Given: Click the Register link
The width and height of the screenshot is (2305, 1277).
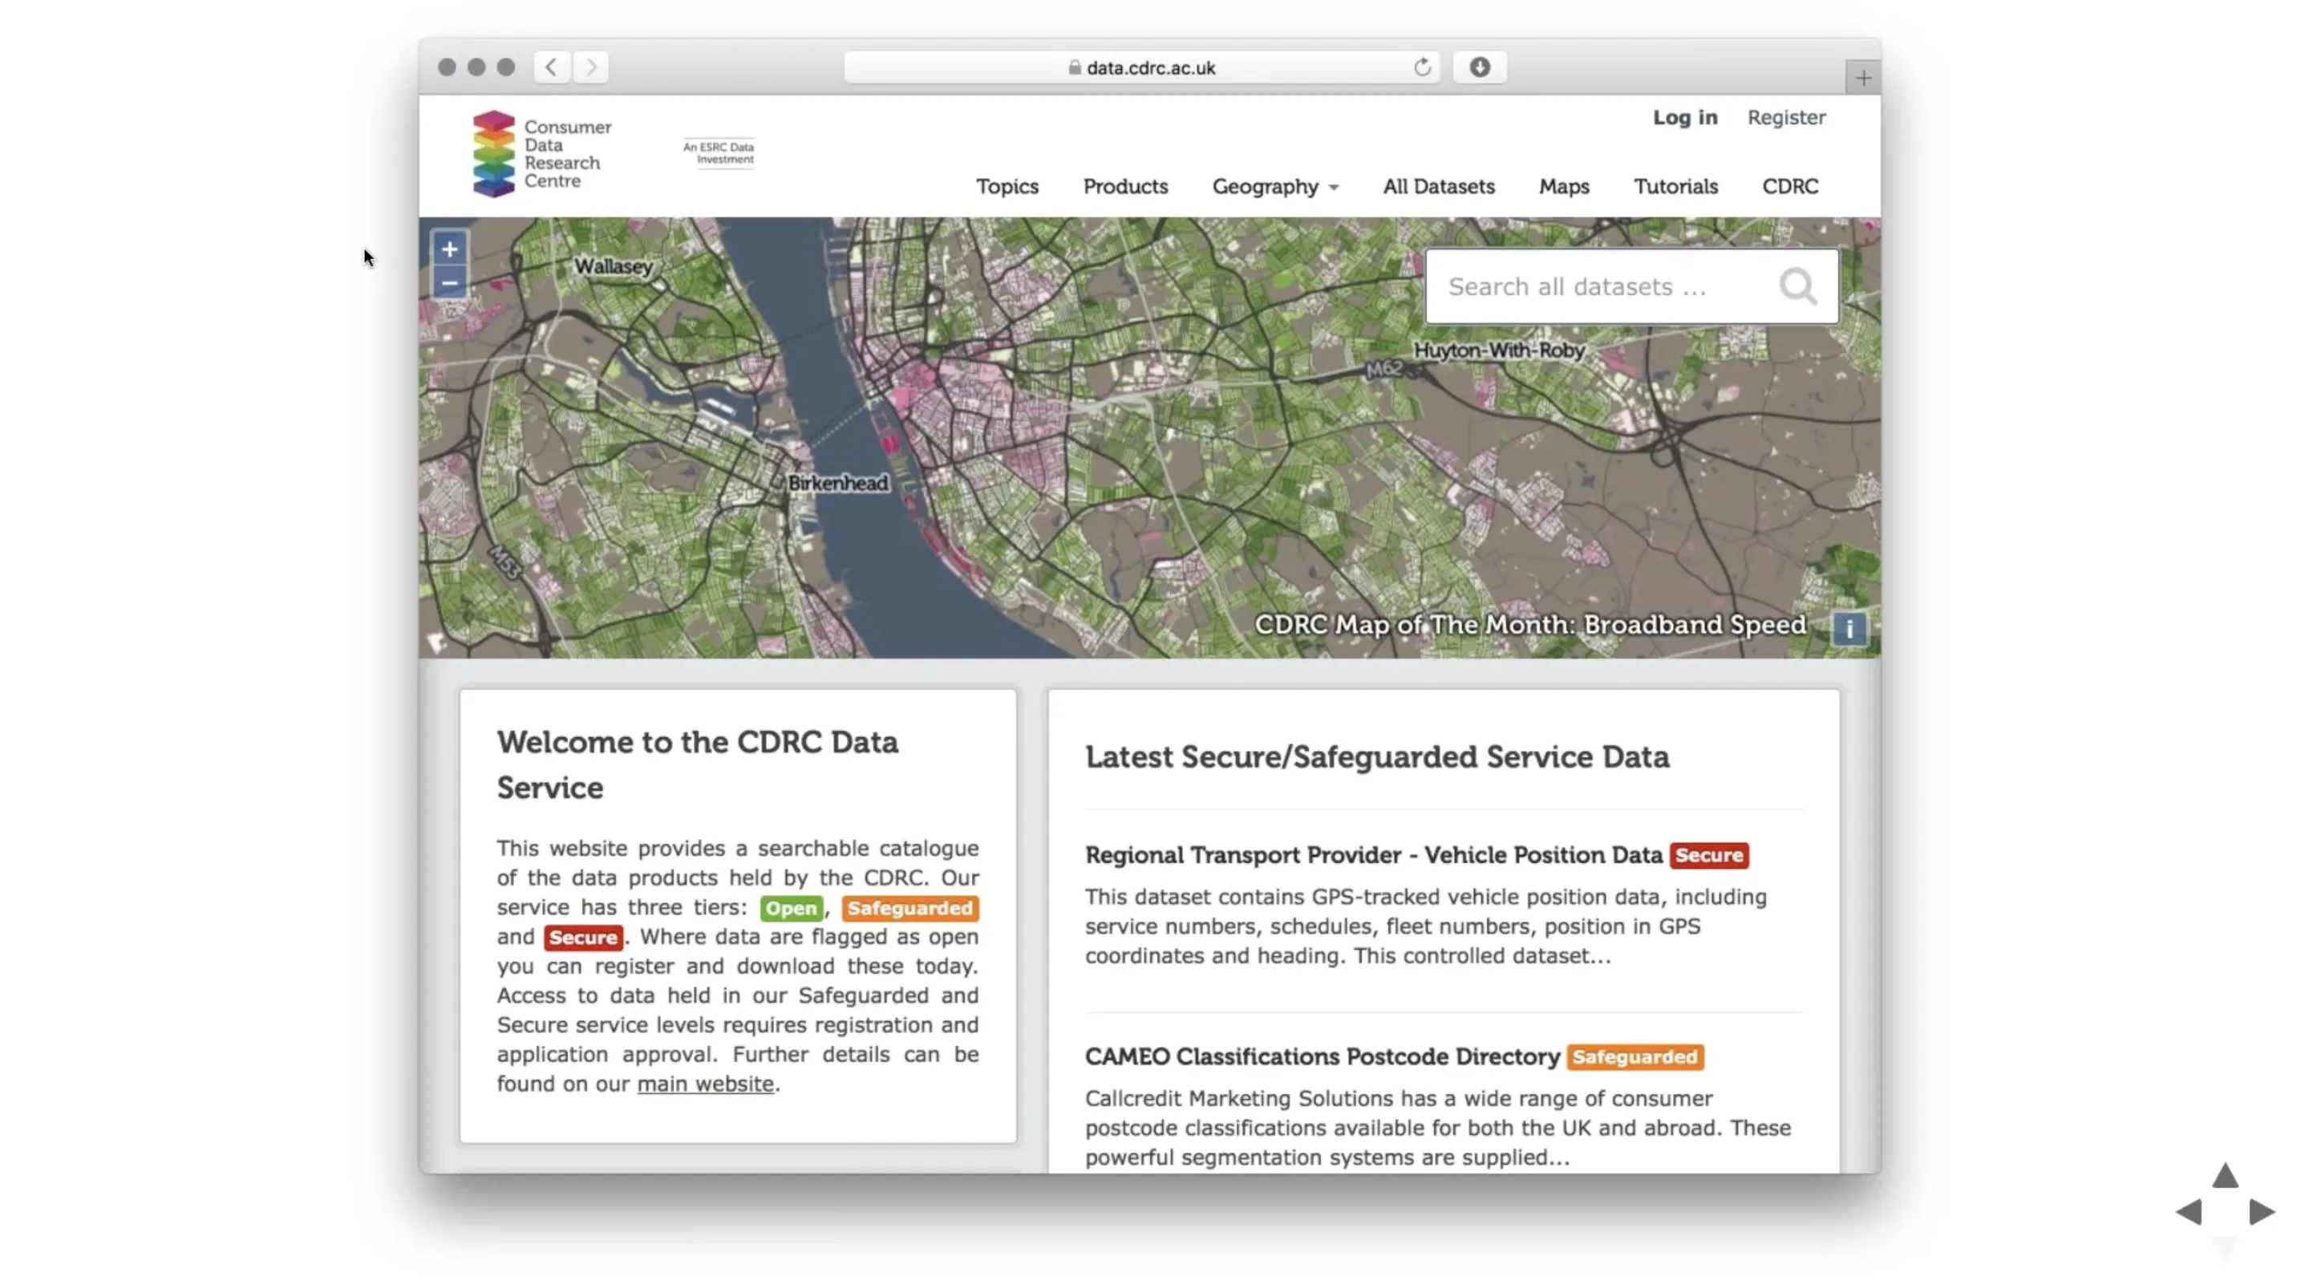Looking at the screenshot, I should tap(1785, 117).
